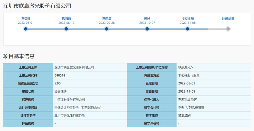Click the 已问询 timeline node dot
The height and width of the screenshot is (131, 254).
[x=66, y=29]
